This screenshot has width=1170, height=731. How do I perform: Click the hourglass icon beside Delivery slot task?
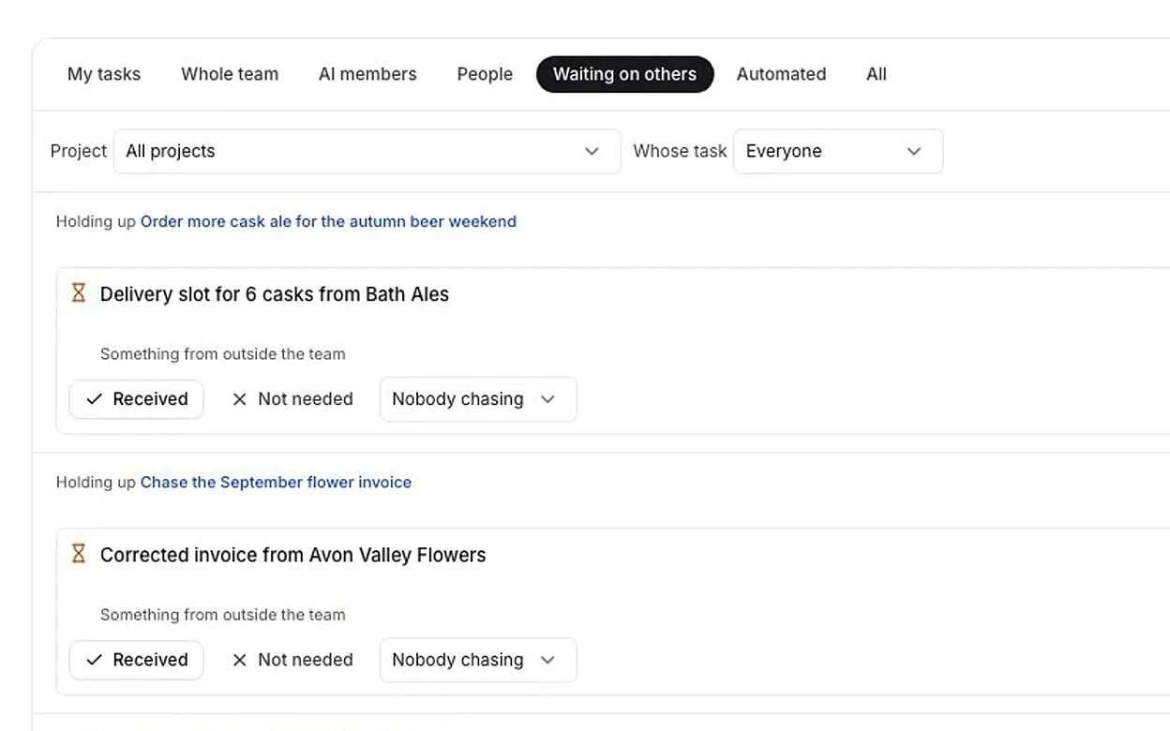[x=79, y=293]
